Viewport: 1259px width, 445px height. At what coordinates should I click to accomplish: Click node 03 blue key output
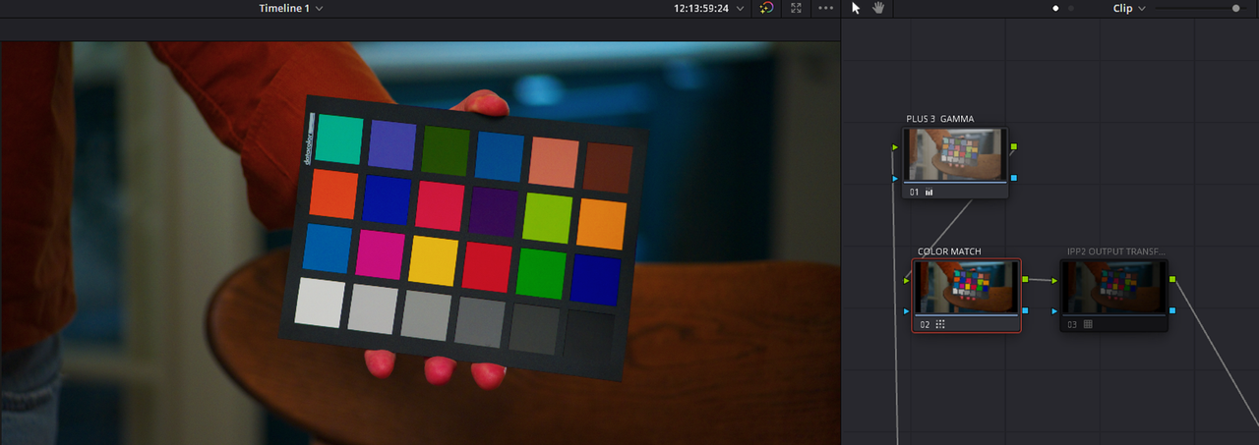[x=1172, y=311]
